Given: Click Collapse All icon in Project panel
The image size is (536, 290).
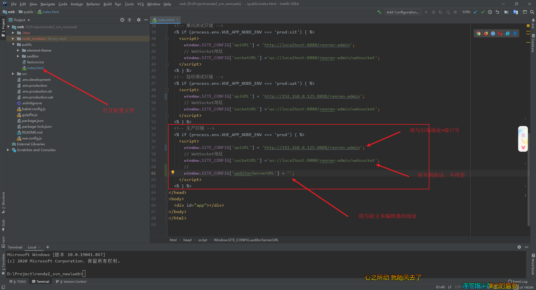Looking at the screenshot, I should pyautogui.click(x=130, y=20).
